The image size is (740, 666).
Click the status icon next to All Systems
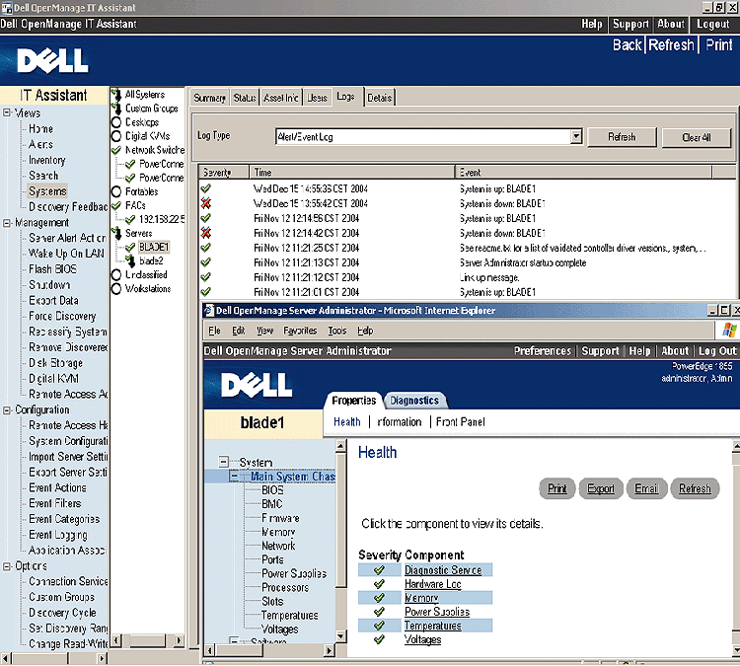click(x=116, y=95)
